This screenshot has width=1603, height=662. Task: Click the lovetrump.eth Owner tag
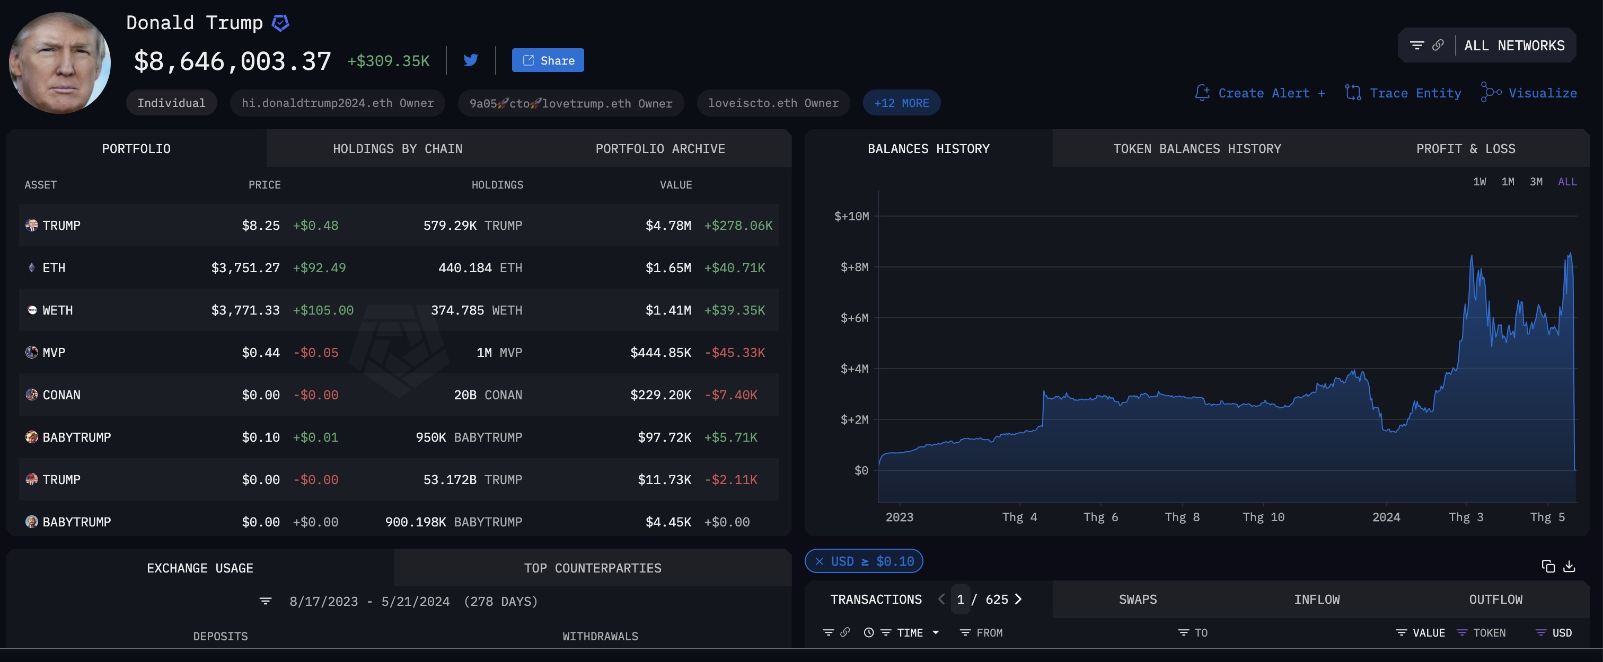click(570, 103)
